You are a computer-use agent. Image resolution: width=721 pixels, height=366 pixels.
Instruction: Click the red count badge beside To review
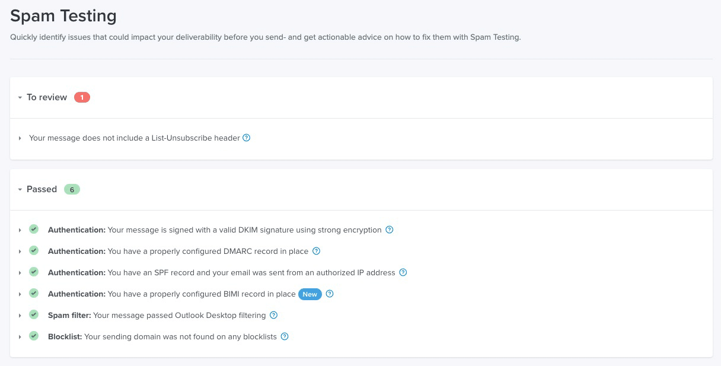[x=81, y=97]
